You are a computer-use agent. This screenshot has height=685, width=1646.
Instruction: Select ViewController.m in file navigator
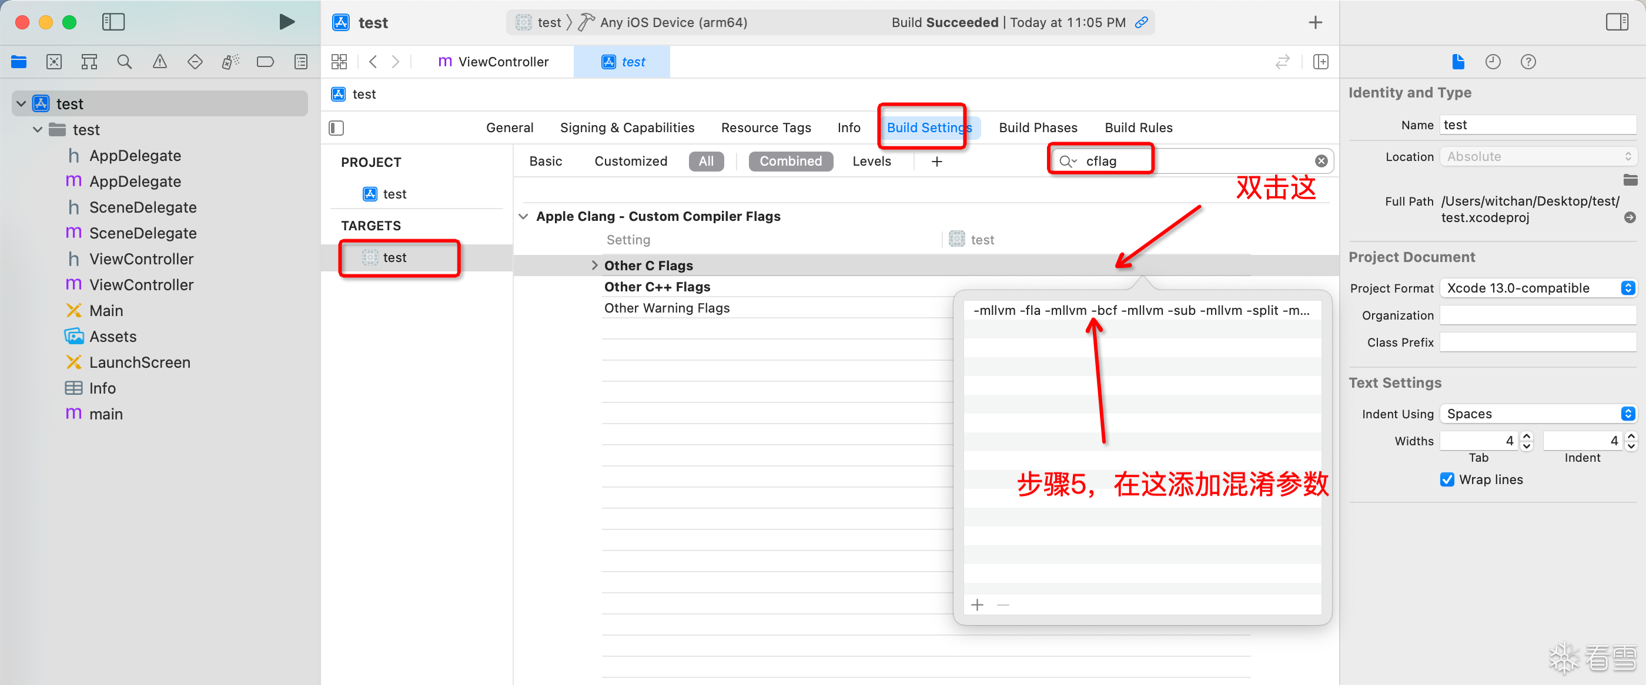(x=140, y=285)
